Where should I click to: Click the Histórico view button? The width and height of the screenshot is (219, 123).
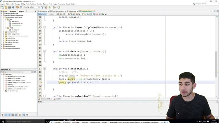[x=51, y=14]
